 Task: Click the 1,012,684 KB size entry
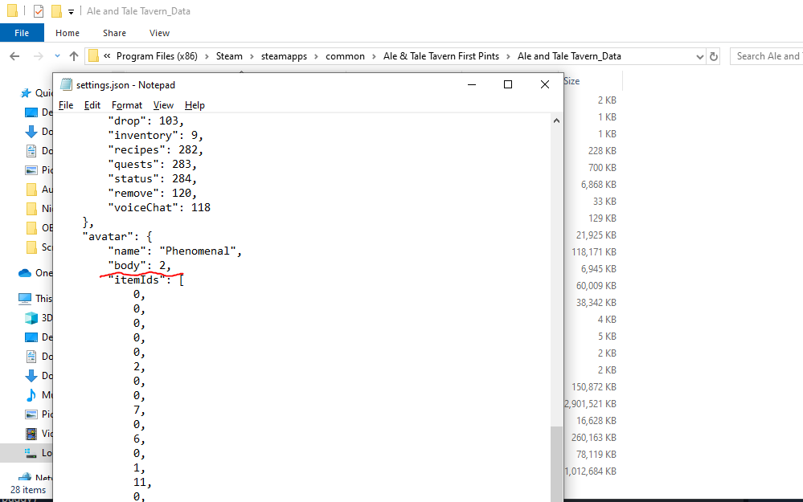[x=591, y=471]
